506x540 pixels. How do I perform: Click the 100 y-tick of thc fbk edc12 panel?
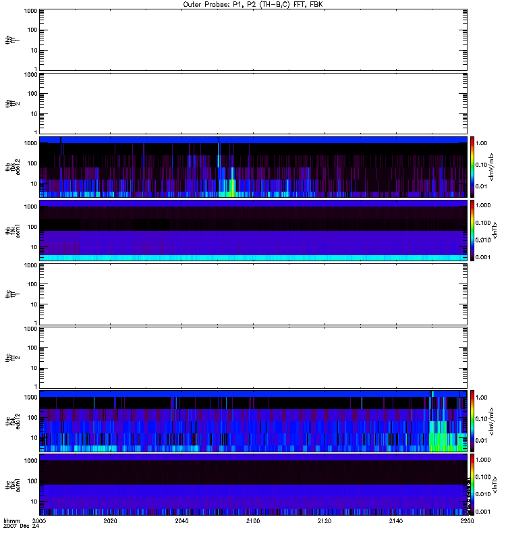(x=32, y=418)
